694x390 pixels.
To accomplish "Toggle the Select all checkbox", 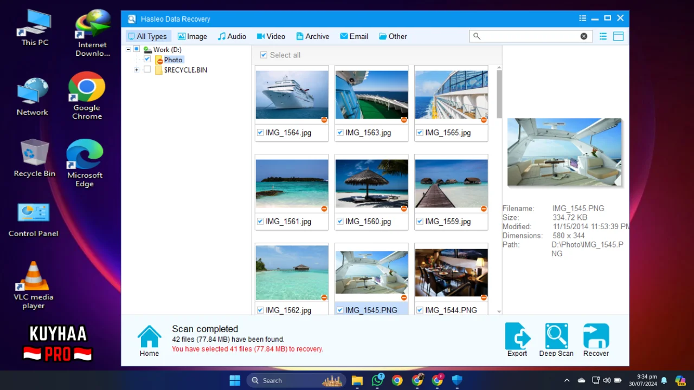I will (264, 55).
